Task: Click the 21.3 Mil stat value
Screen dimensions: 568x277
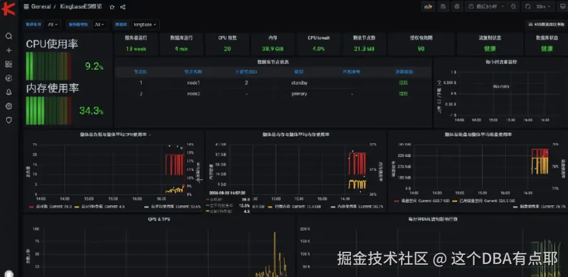Action: (x=364, y=49)
